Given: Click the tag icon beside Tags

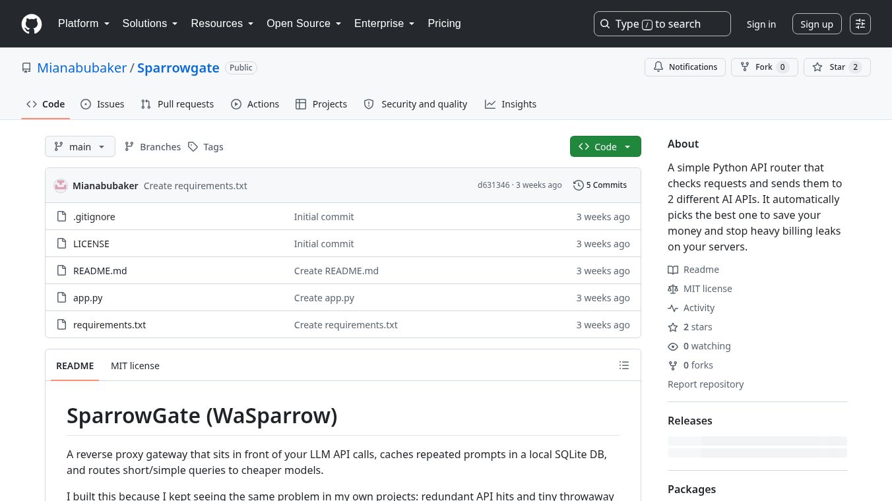Looking at the screenshot, I should (x=193, y=146).
